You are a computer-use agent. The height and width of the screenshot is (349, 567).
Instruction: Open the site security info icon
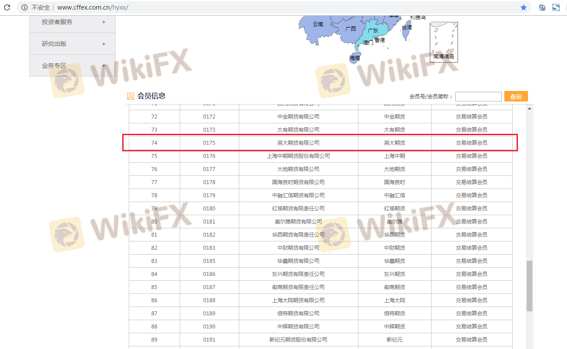point(25,7)
